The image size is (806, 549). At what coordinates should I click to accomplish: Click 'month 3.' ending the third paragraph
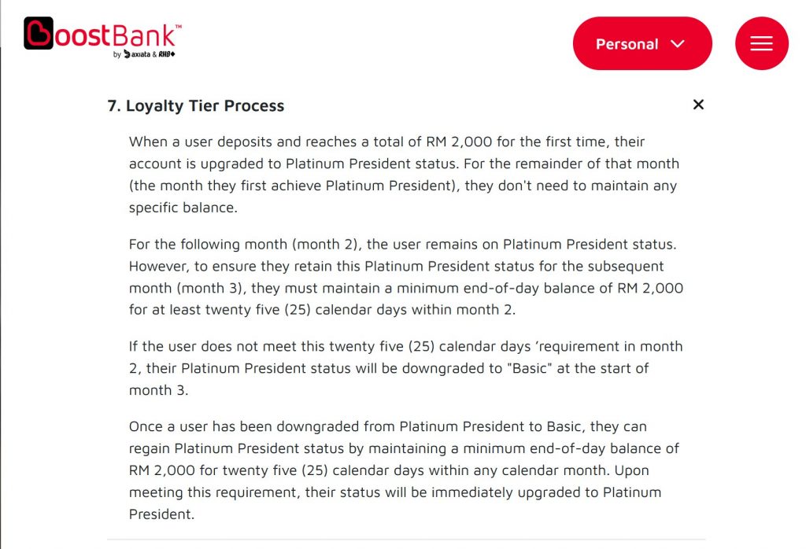[158, 390]
